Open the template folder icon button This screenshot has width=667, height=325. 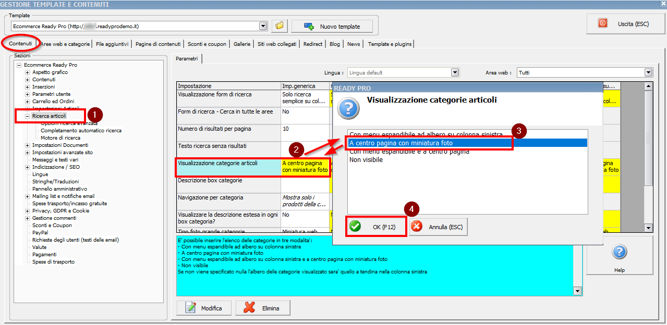pos(280,26)
